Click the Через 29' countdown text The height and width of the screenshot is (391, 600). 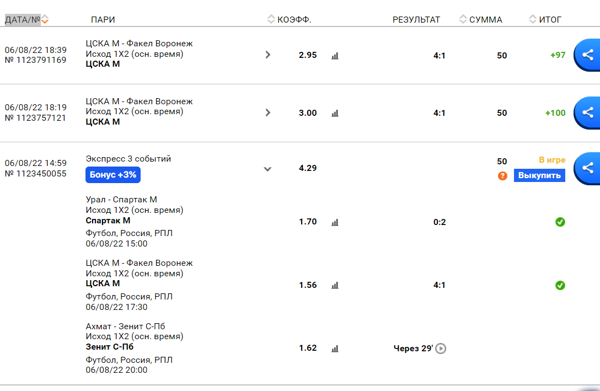pos(413,349)
